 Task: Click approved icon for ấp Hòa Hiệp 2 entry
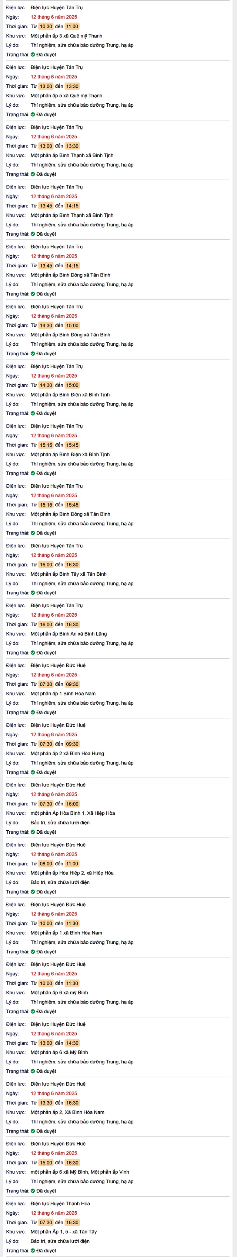point(33,892)
